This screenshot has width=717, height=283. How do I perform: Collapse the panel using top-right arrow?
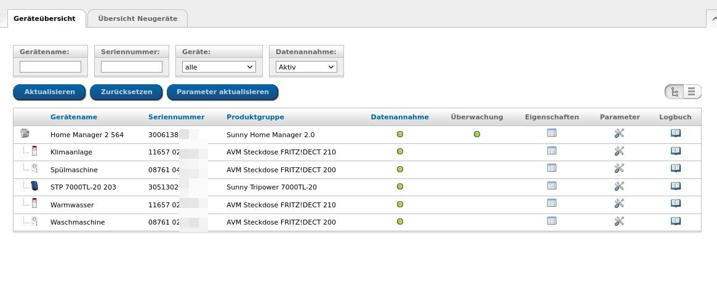click(711, 18)
